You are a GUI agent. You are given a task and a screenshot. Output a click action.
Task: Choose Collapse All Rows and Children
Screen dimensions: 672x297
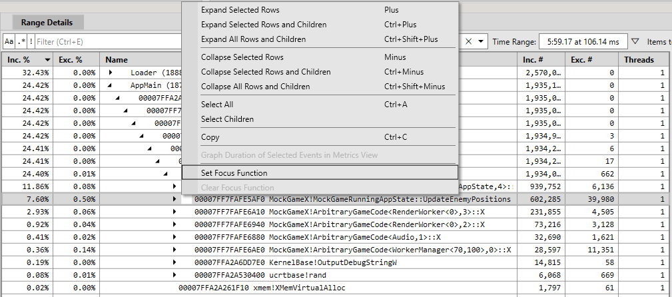point(320,86)
